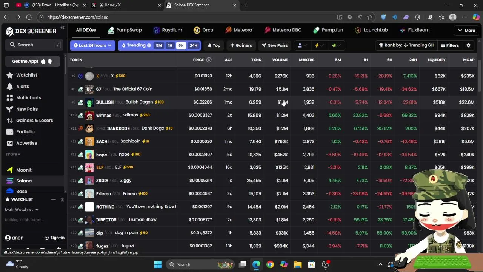The height and width of the screenshot is (272, 483).
Task: Switch to Orca tab
Action: [203, 30]
